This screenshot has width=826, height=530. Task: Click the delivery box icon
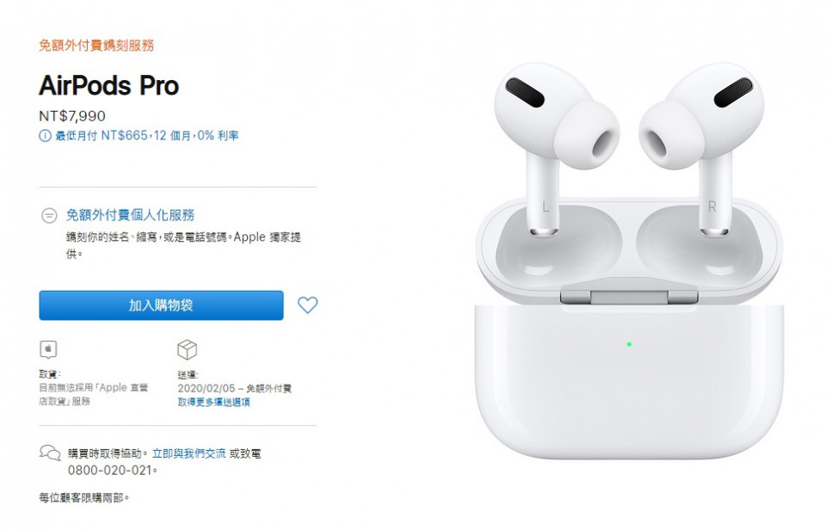click(187, 349)
